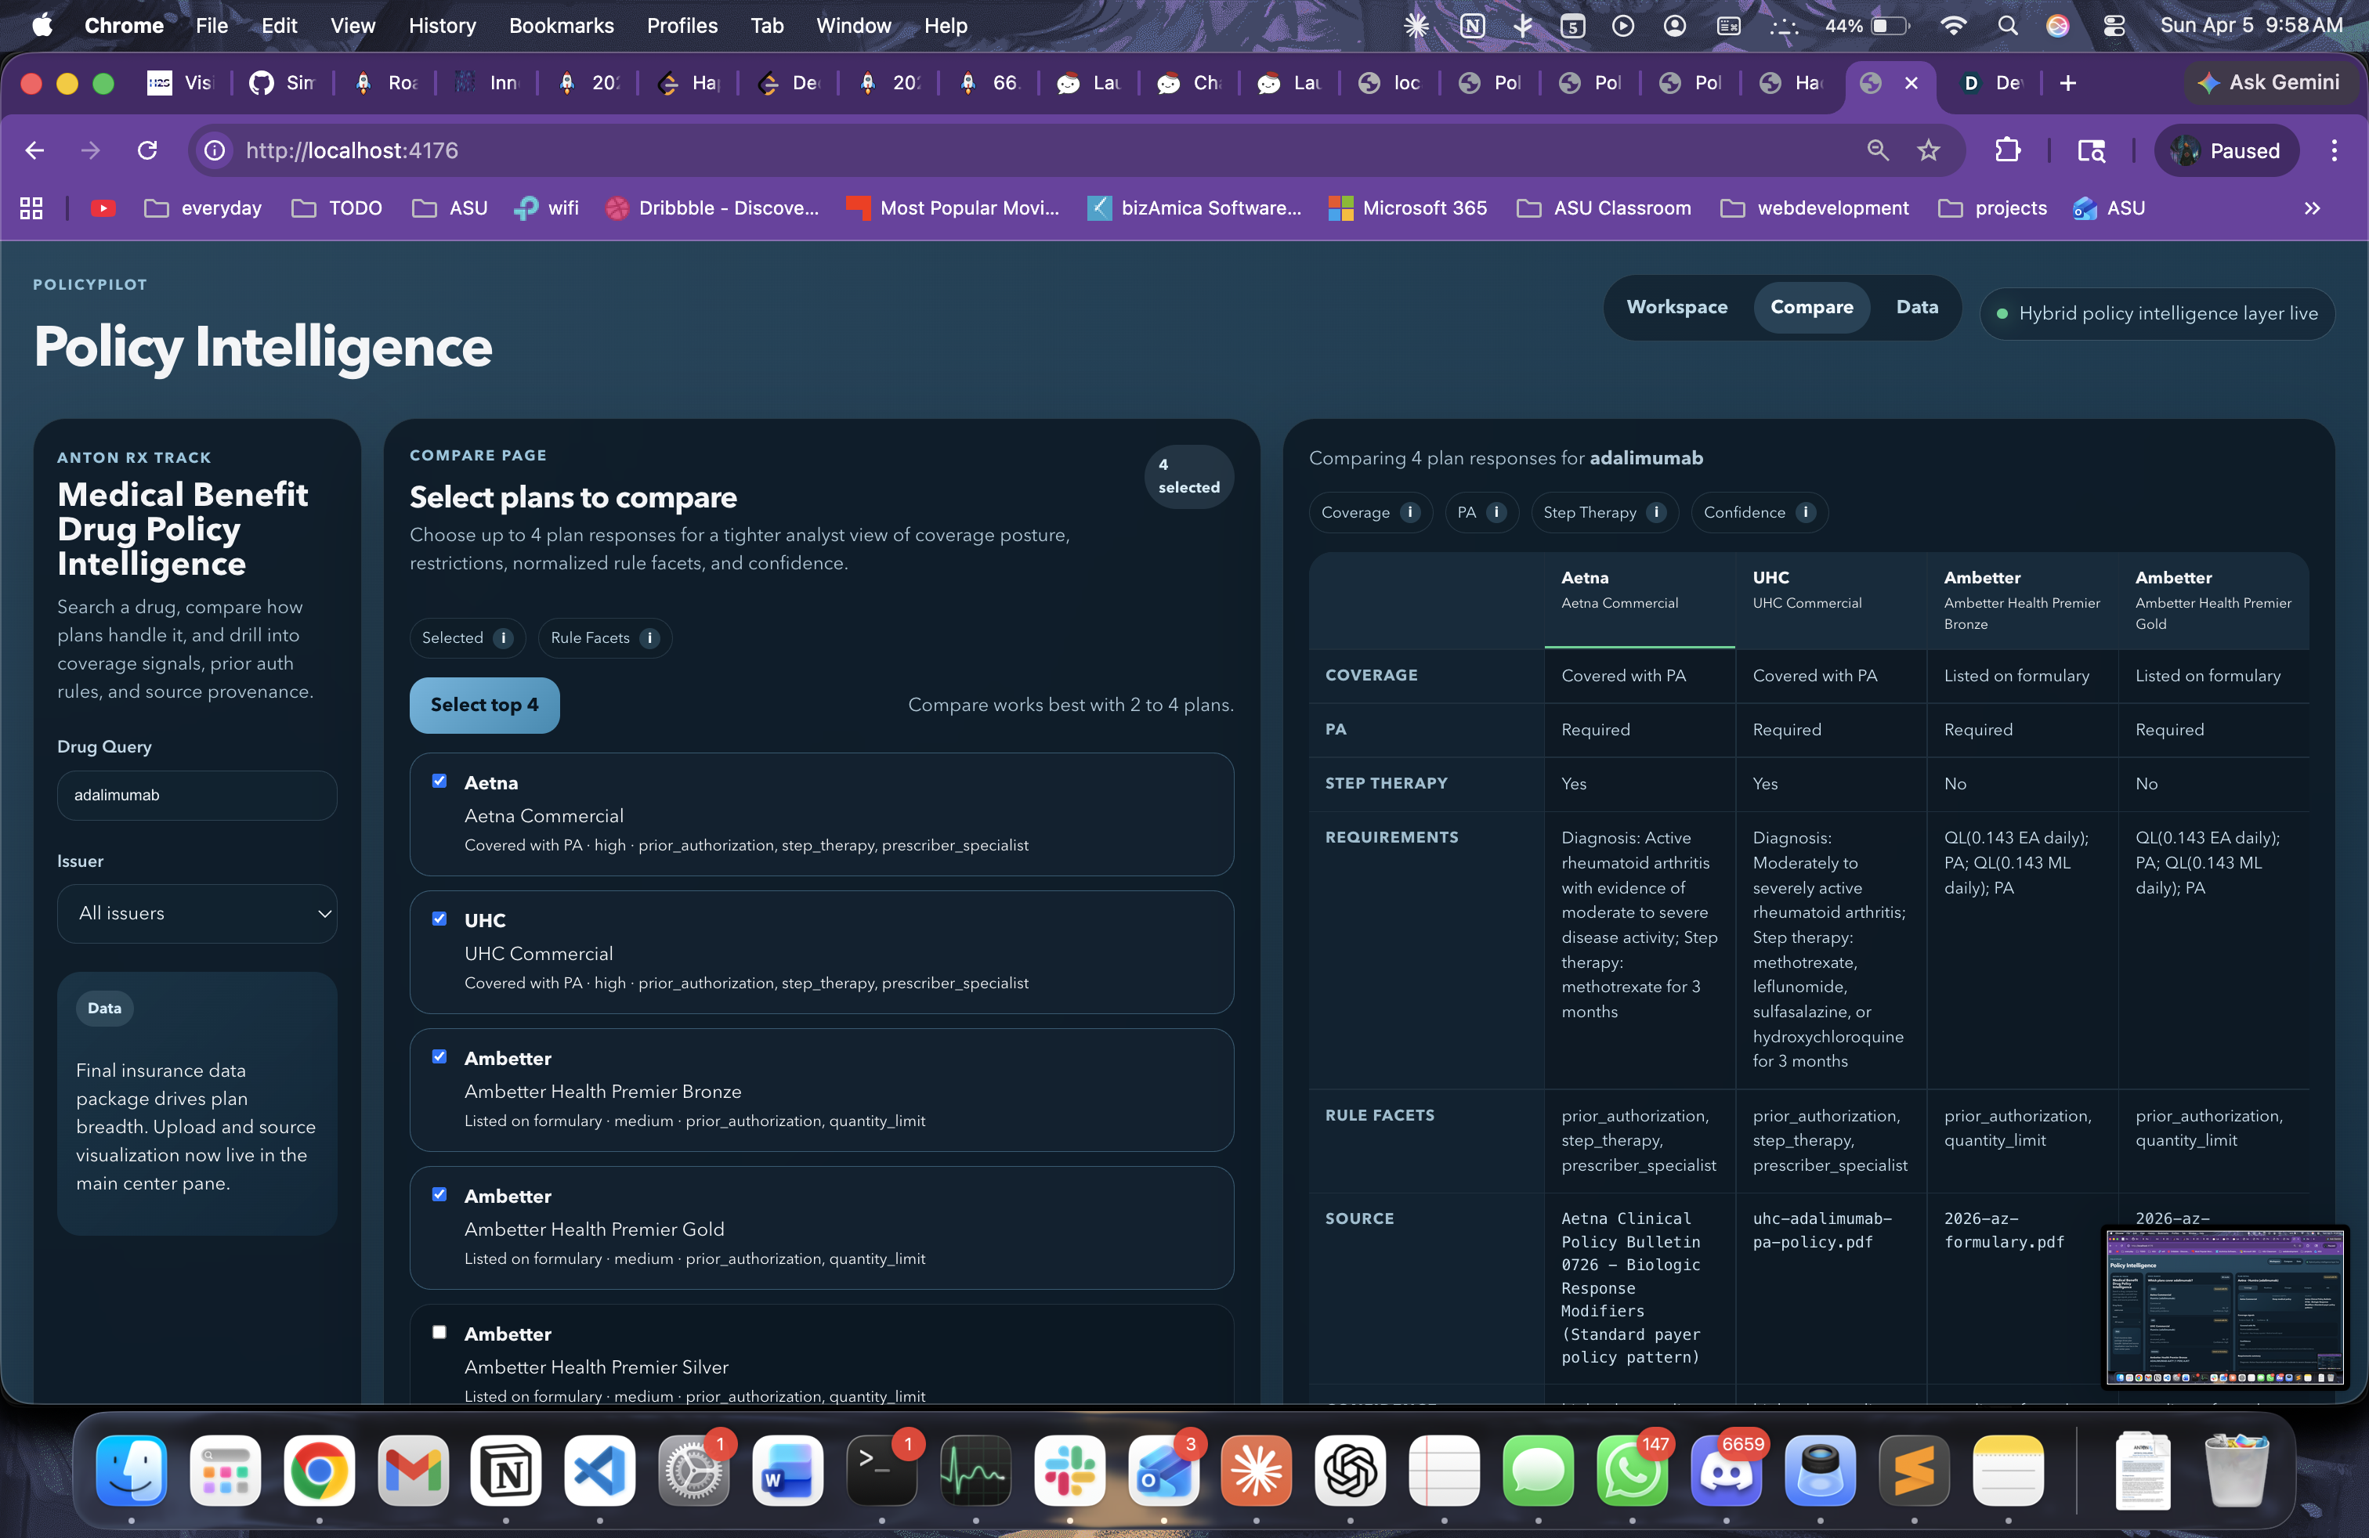Switch to the Data tab
The image size is (2369, 1538).
1916,306
